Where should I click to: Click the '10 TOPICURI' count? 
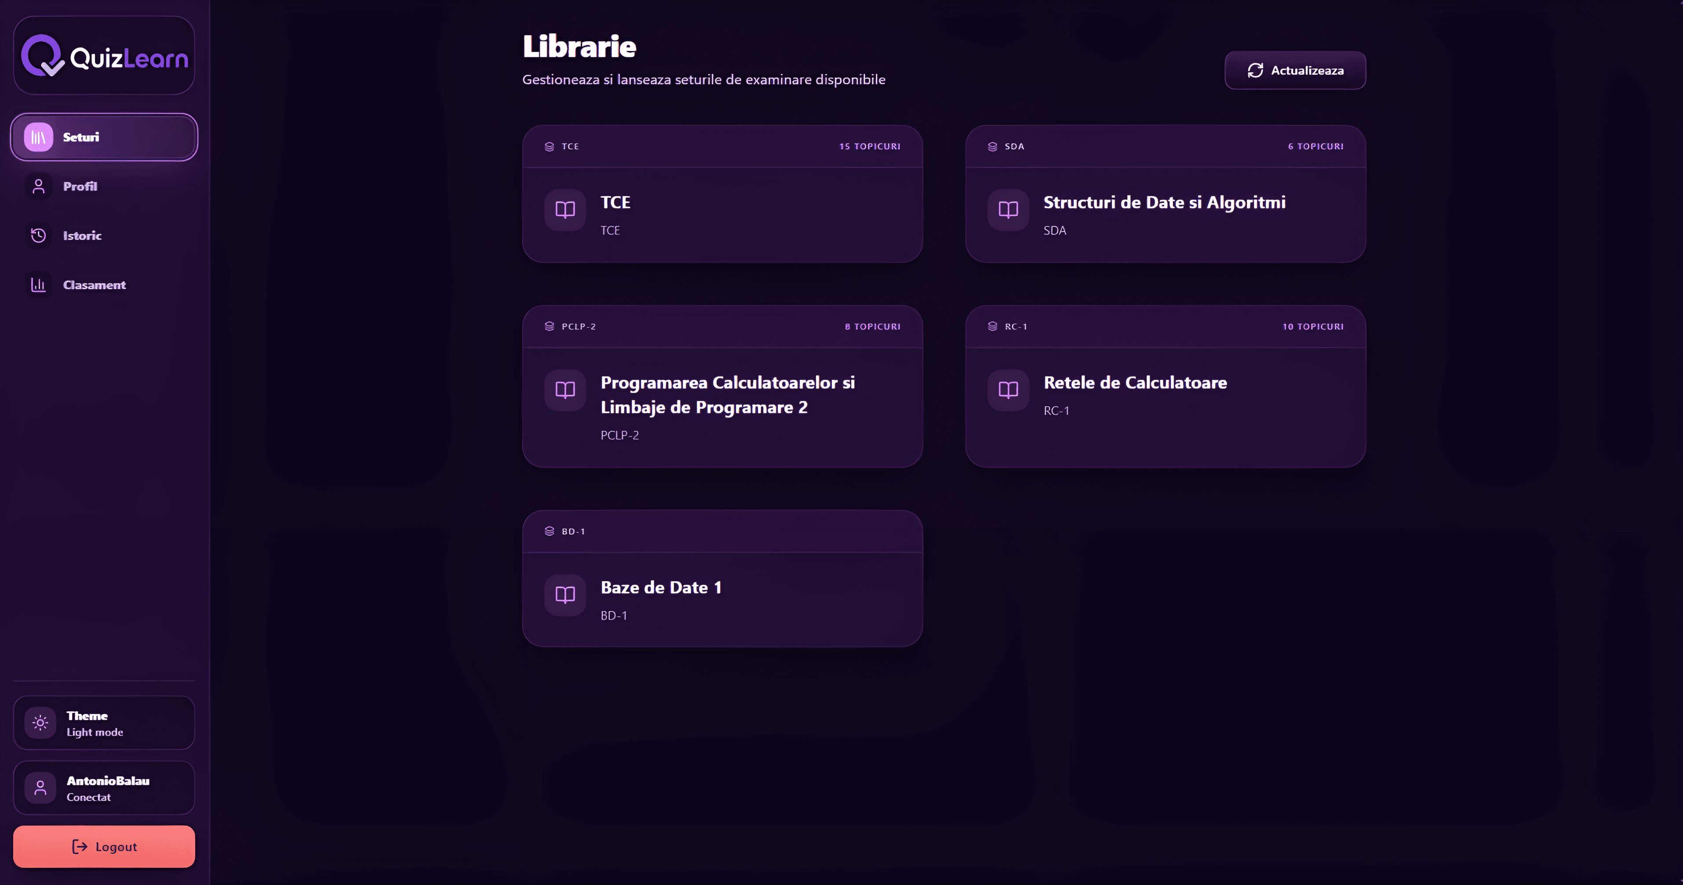1312,327
